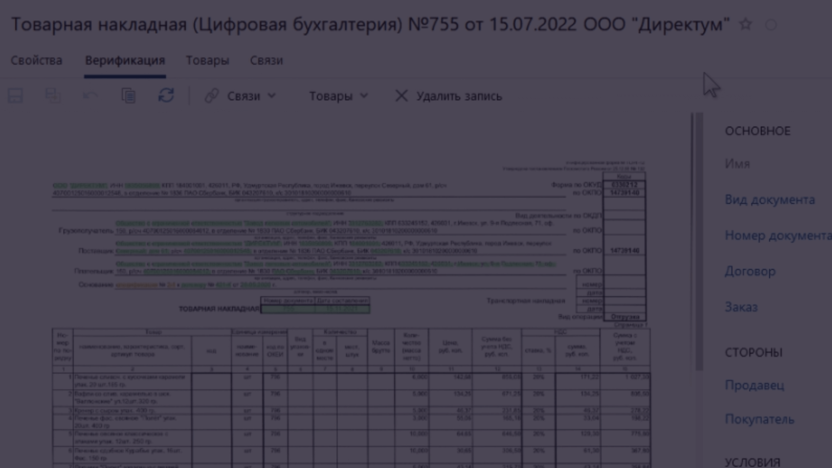
Task: Click the Save and close icon
Action: (x=52, y=96)
